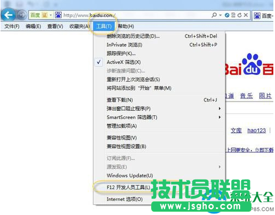Screen dimensions: 275x215
Task: Choose 重新打开上次浏览会话(S)
Action: [159, 80]
